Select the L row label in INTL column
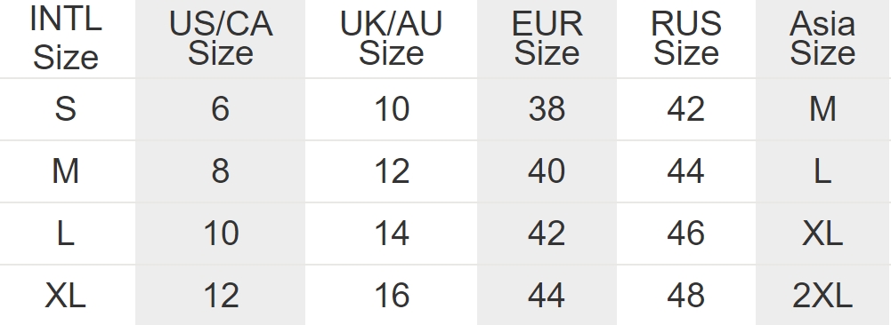Image resolution: width=891 pixels, height=325 pixels. (x=66, y=234)
